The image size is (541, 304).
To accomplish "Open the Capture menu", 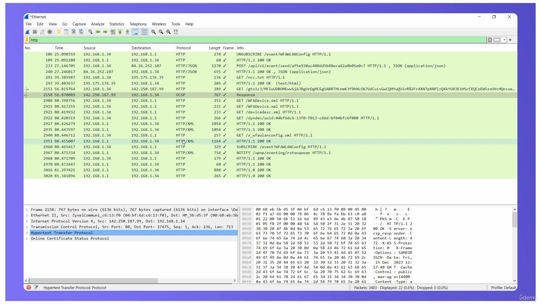I will click(x=79, y=24).
